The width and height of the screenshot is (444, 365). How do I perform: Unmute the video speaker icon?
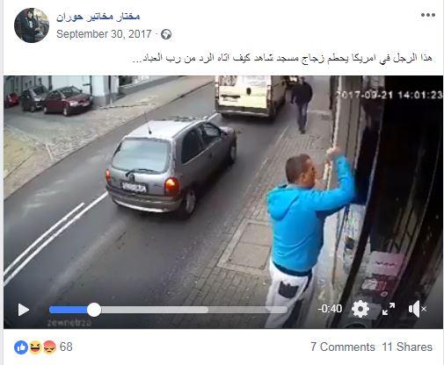click(417, 309)
